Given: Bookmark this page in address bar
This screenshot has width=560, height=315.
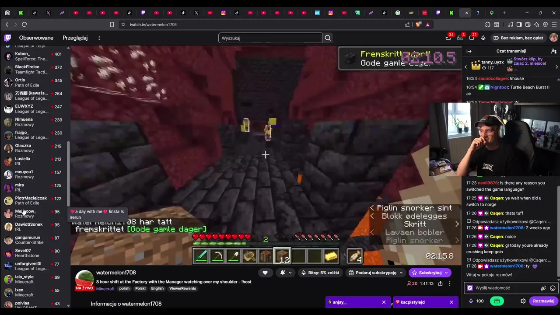Looking at the screenshot, I should (x=112, y=24).
